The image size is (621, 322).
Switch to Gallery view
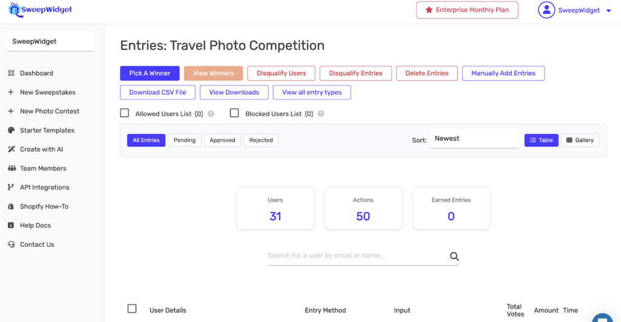[580, 140]
